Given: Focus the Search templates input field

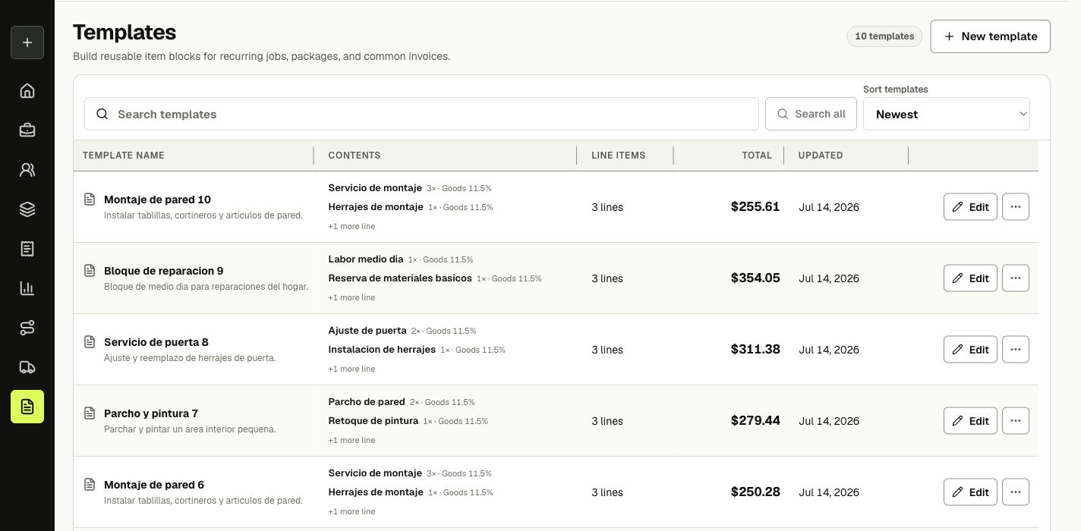Looking at the screenshot, I should pos(421,114).
